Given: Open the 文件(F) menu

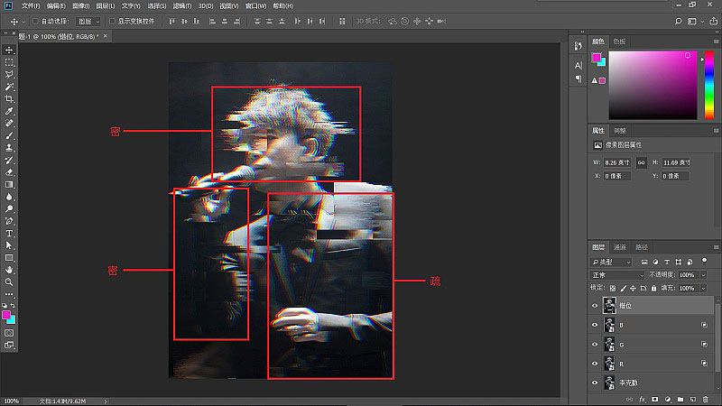Looking at the screenshot, I should (31, 6).
